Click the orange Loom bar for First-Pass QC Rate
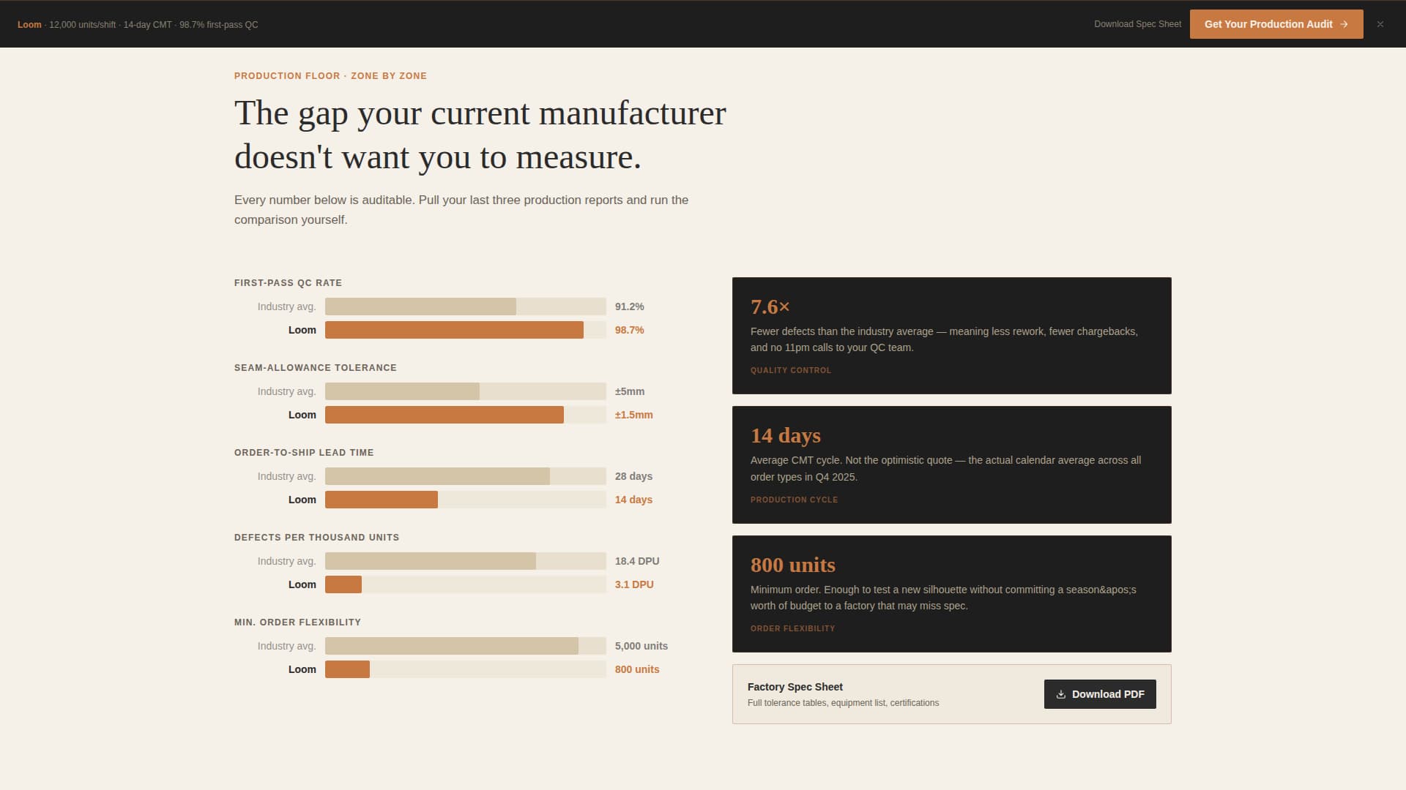This screenshot has width=1406, height=790. (x=454, y=330)
